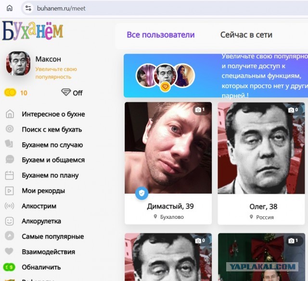Open coin balance 10
308x281 pixels.
point(24,93)
